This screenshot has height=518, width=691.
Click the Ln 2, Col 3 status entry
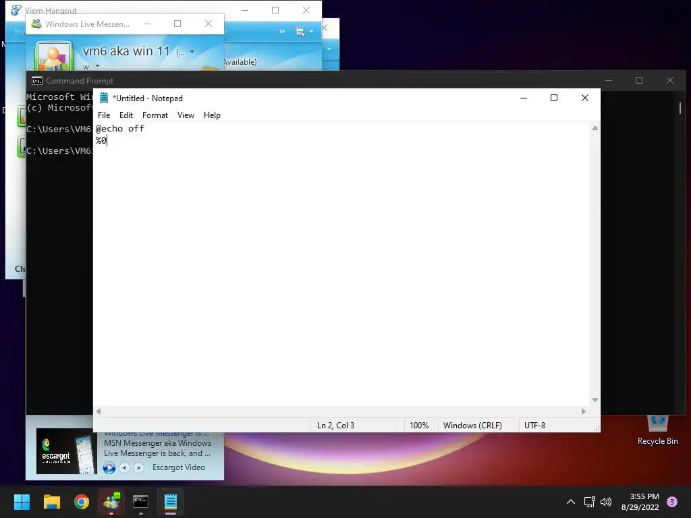(x=335, y=426)
